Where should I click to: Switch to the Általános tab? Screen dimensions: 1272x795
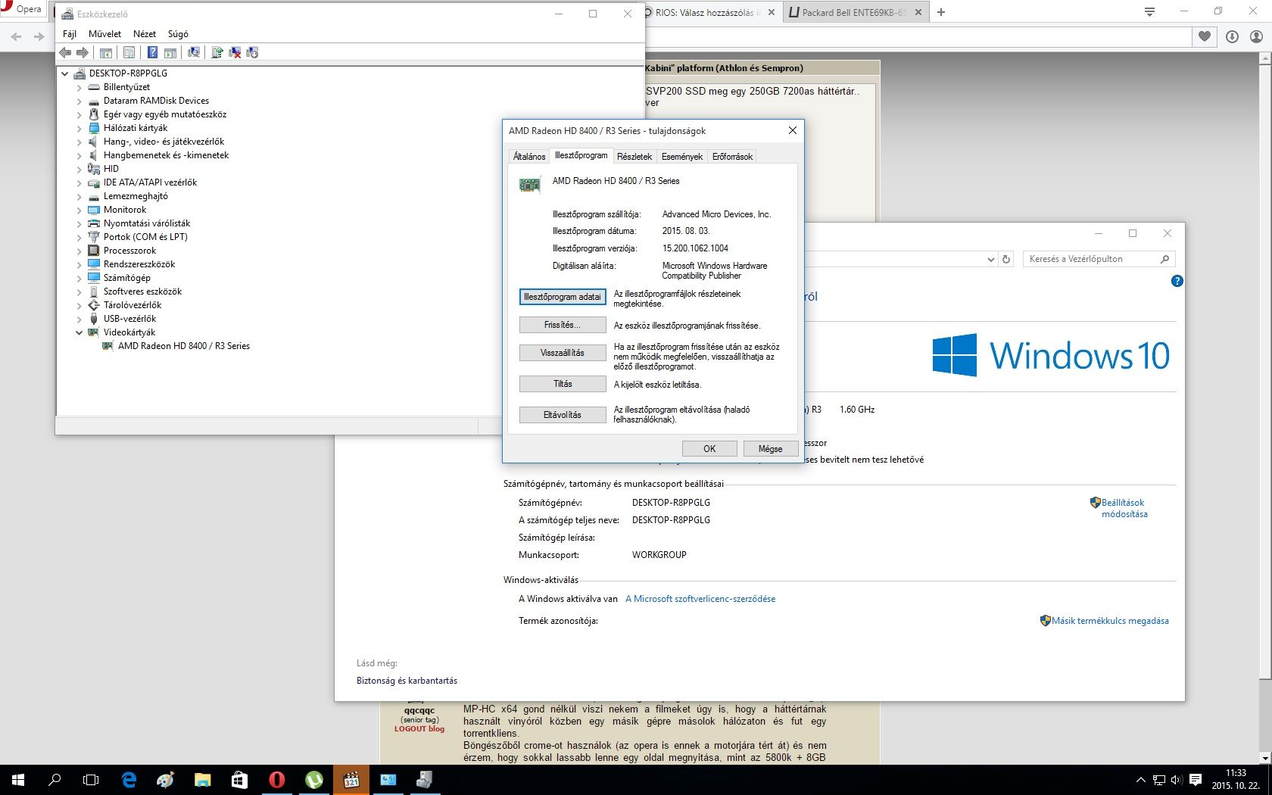529,157
